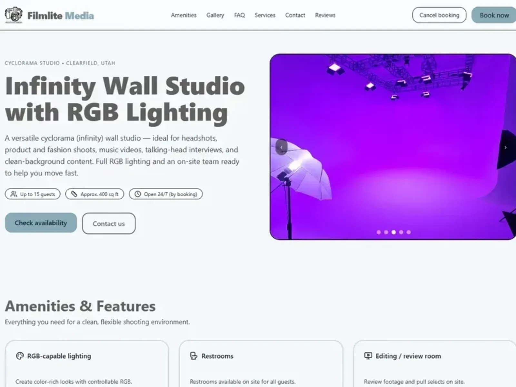Click the Filmlite Media camera logo

(x=14, y=15)
